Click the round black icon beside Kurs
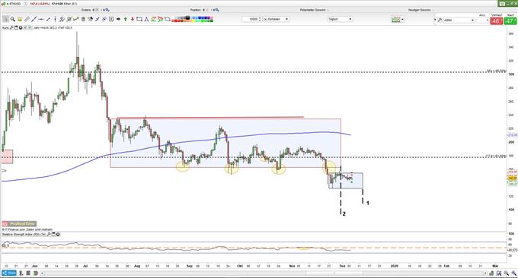 pos(21,27)
